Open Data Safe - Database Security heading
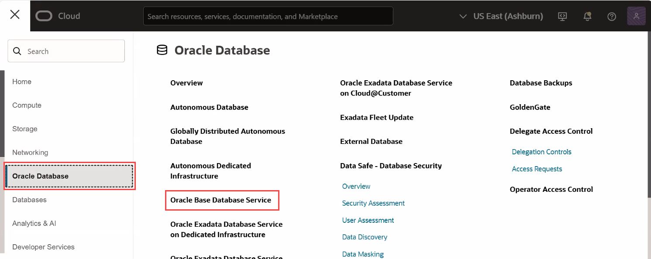 click(x=391, y=166)
